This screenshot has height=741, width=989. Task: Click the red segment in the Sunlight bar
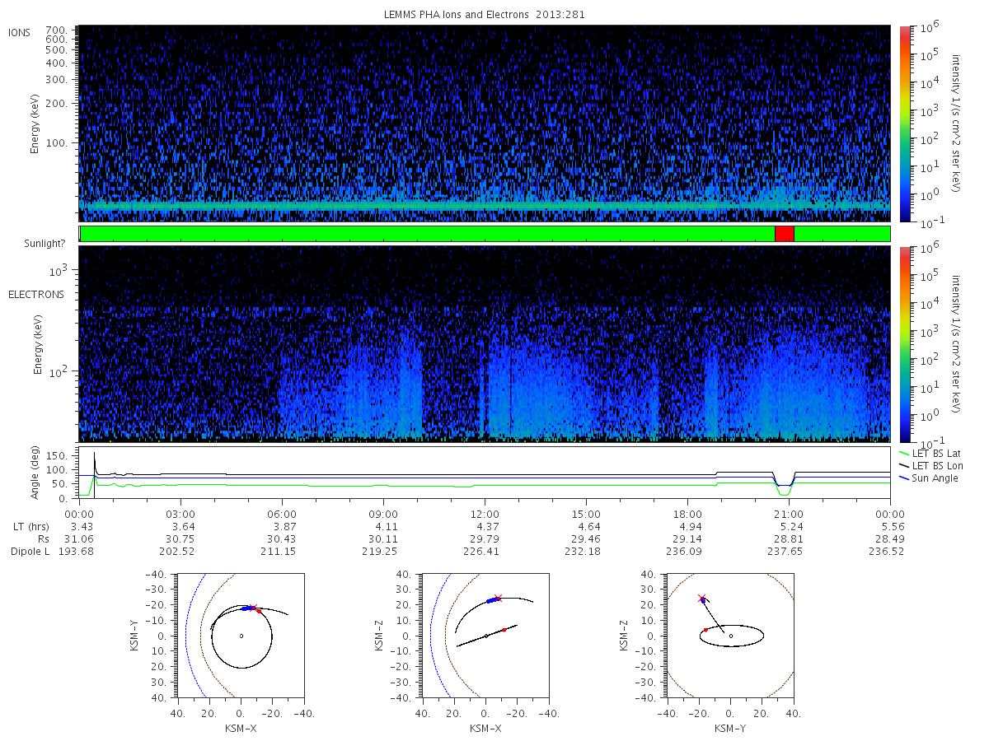(x=785, y=234)
